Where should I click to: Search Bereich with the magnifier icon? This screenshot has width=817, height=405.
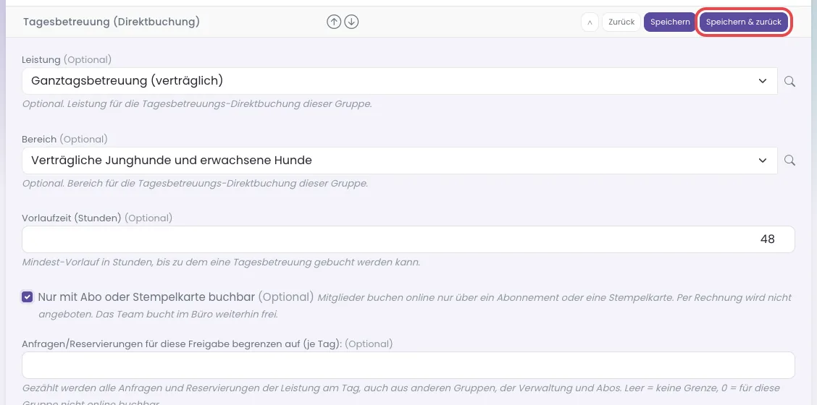pyautogui.click(x=790, y=161)
